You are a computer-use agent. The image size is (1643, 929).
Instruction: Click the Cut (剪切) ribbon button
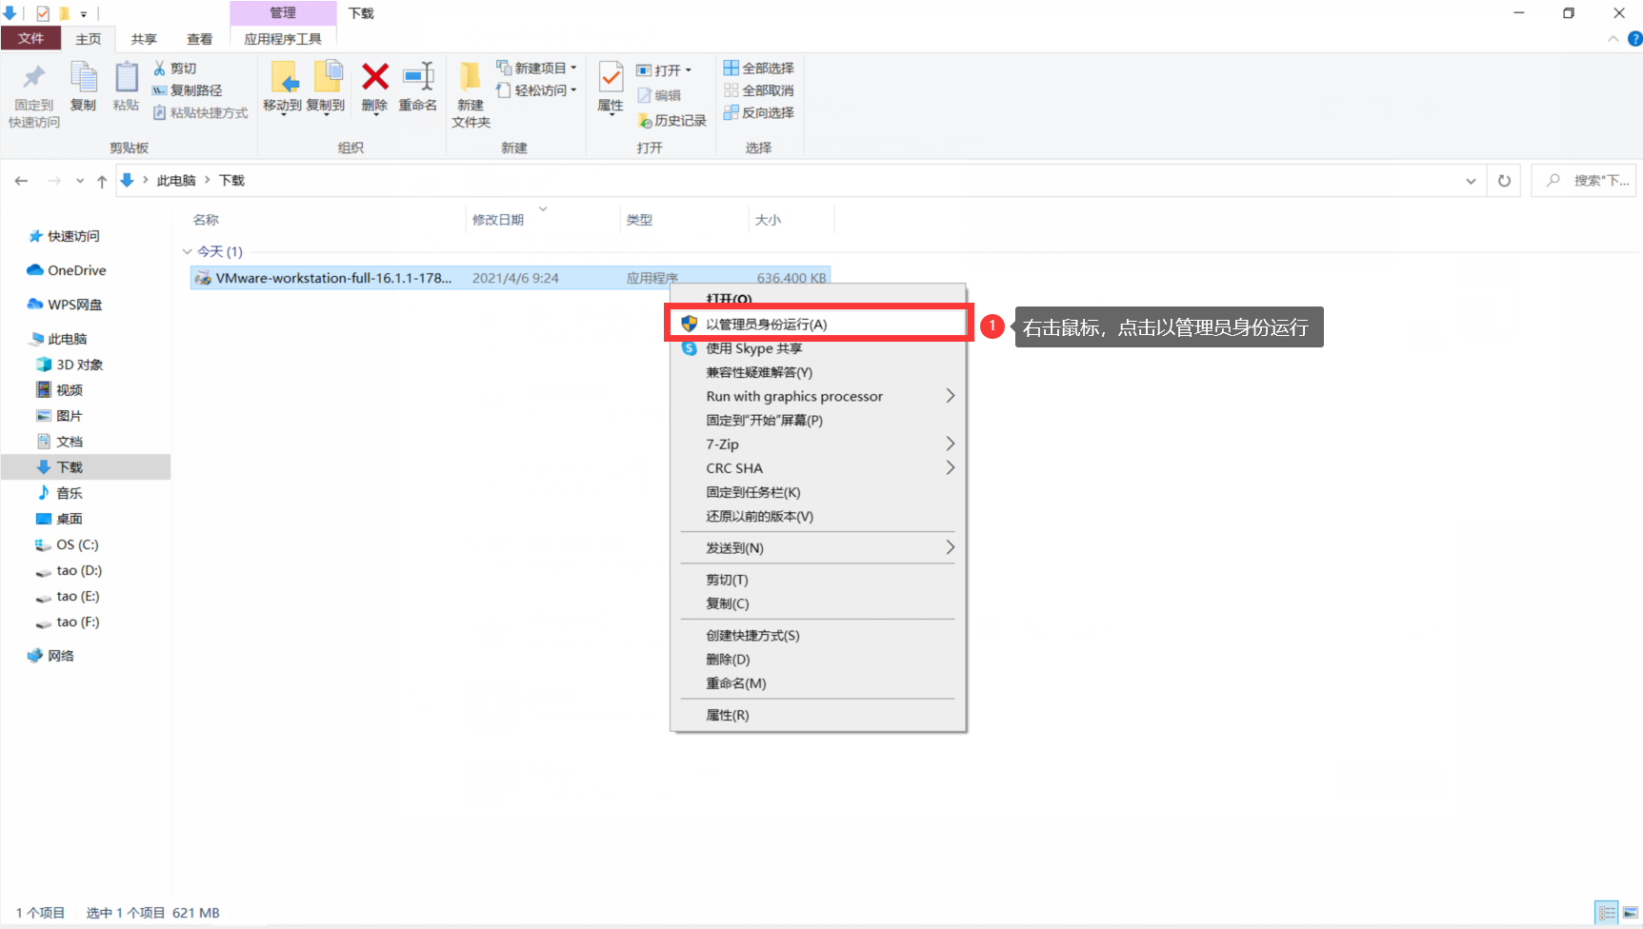[175, 69]
